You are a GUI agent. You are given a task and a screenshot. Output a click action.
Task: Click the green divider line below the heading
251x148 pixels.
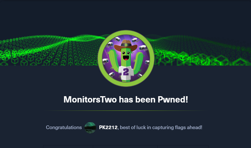coord(126,110)
